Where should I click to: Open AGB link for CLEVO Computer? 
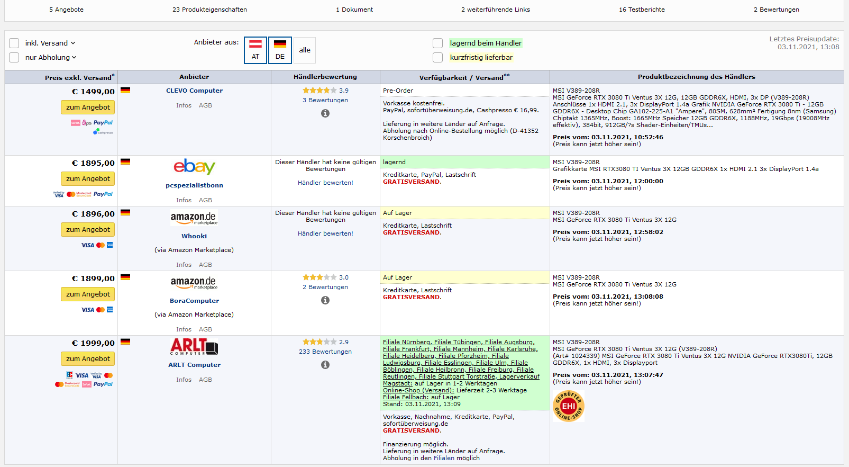click(x=205, y=105)
